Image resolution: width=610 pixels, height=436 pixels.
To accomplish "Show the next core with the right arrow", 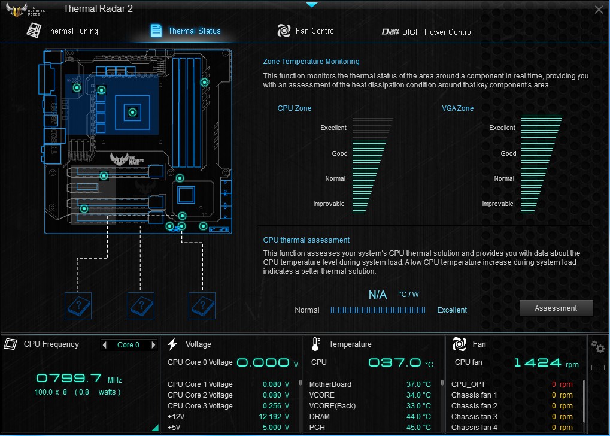I will 154,344.
